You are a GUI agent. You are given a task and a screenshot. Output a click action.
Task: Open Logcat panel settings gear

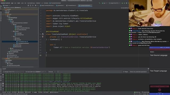(148, 69)
